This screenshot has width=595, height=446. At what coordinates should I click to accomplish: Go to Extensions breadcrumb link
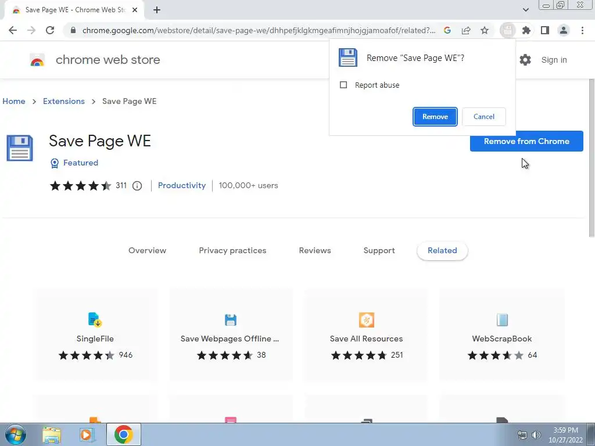pos(64,101)
